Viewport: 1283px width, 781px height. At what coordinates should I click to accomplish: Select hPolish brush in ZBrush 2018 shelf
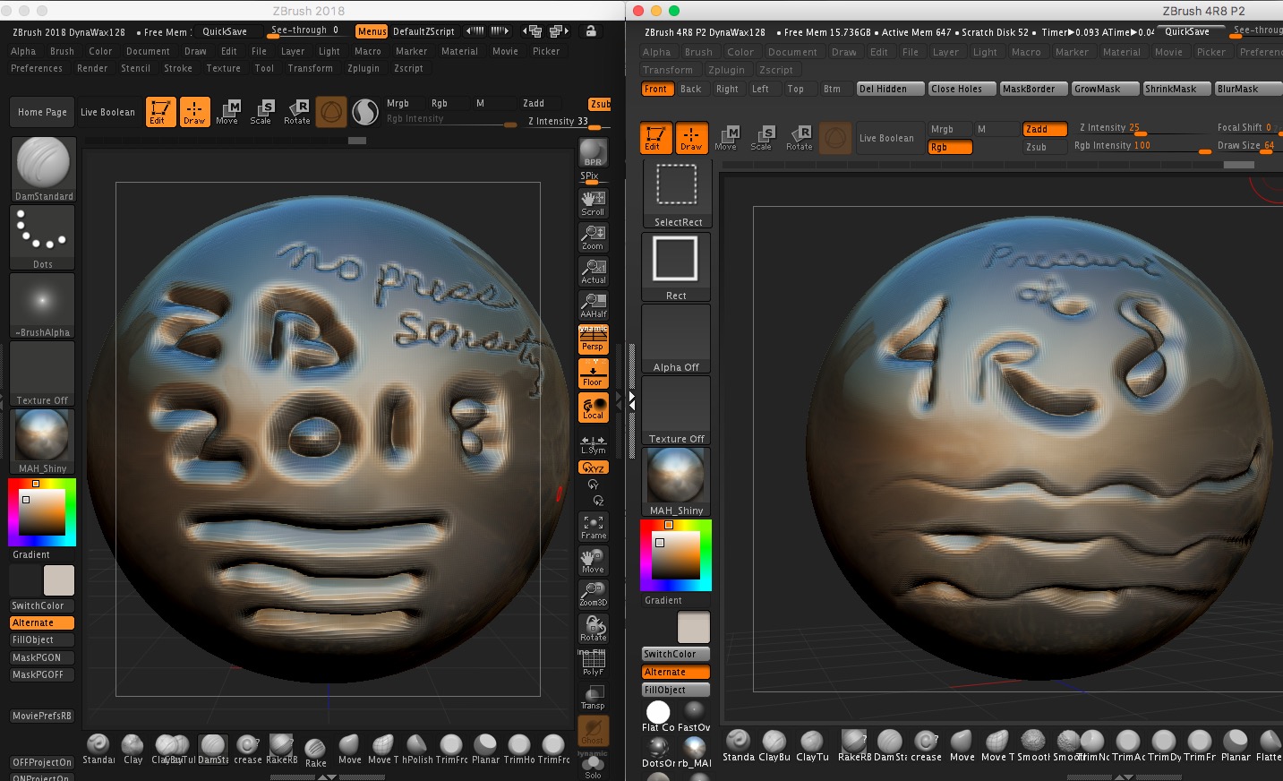click(417, 750)
